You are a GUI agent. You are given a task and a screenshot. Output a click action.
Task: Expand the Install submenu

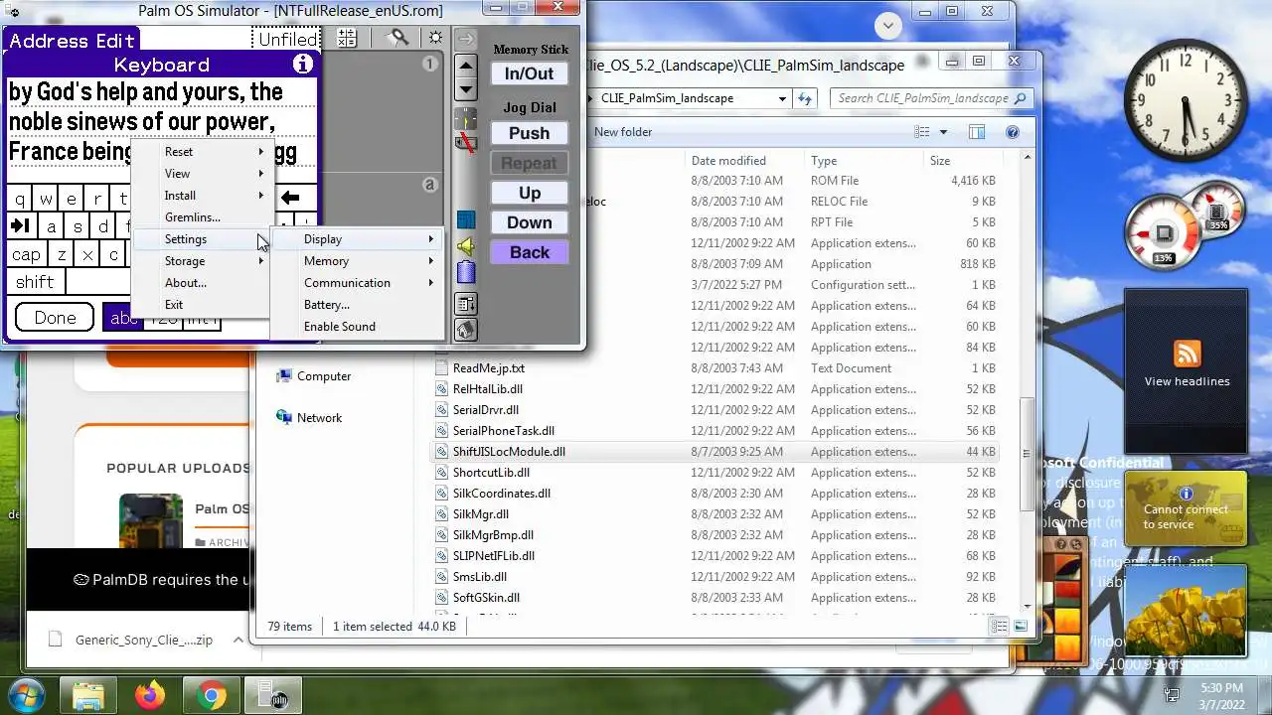point(201,196)
